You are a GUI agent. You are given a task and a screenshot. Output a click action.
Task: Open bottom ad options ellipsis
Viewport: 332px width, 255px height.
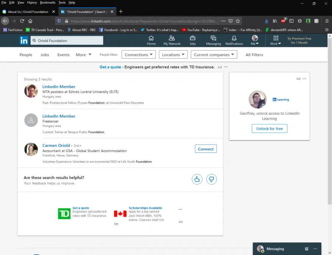180,209
